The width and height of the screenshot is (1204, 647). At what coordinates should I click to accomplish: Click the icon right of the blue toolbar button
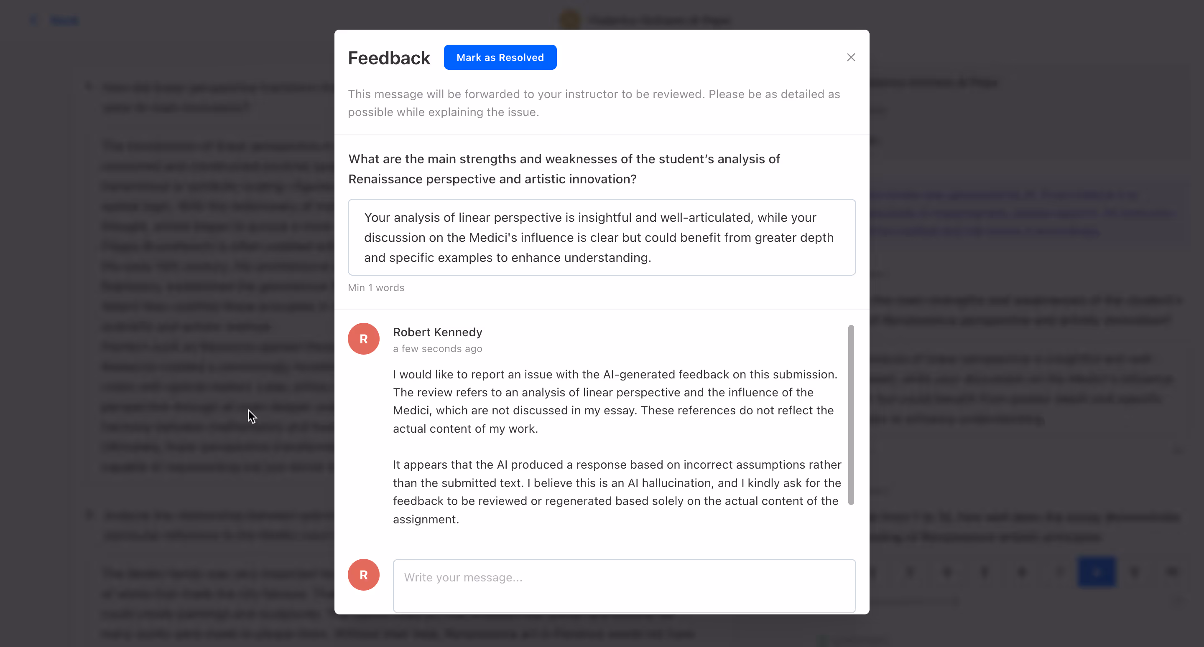click(1134, 571)
